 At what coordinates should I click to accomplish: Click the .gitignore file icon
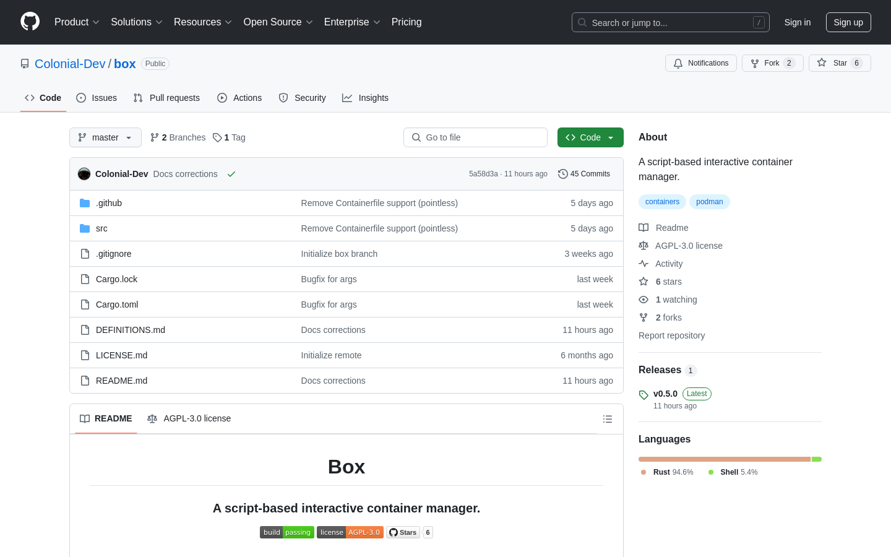[85, 254]
